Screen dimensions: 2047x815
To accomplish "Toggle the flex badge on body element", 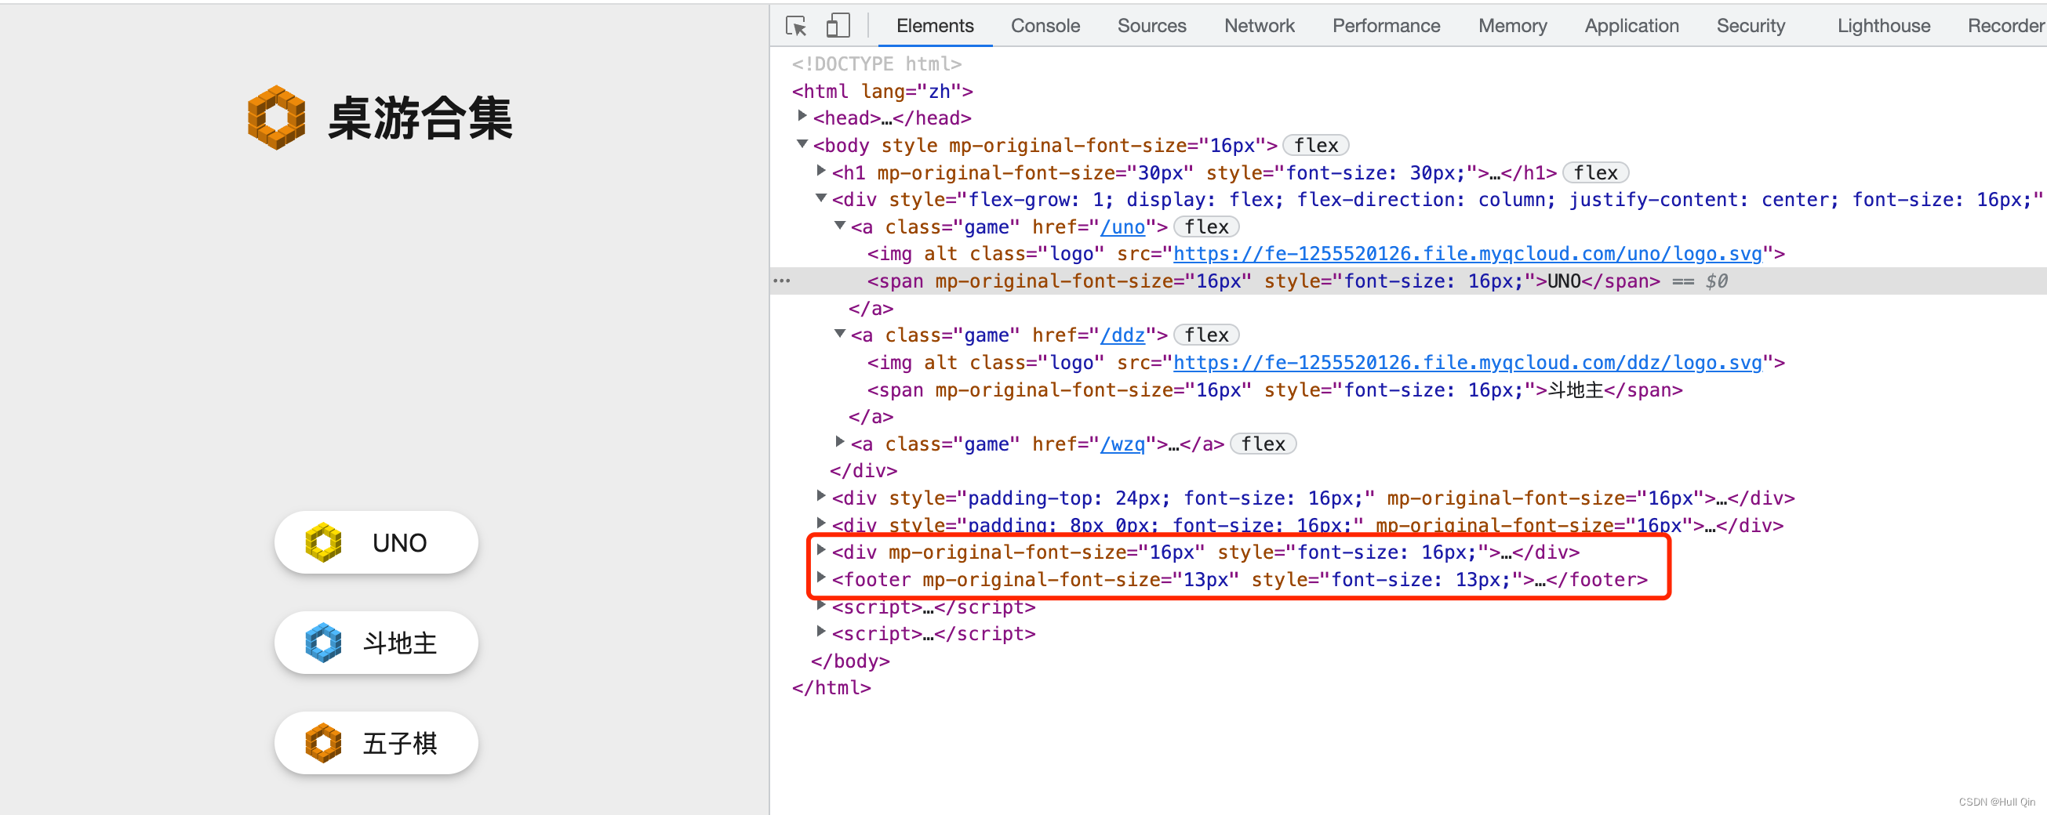I will click(1316, 145).
